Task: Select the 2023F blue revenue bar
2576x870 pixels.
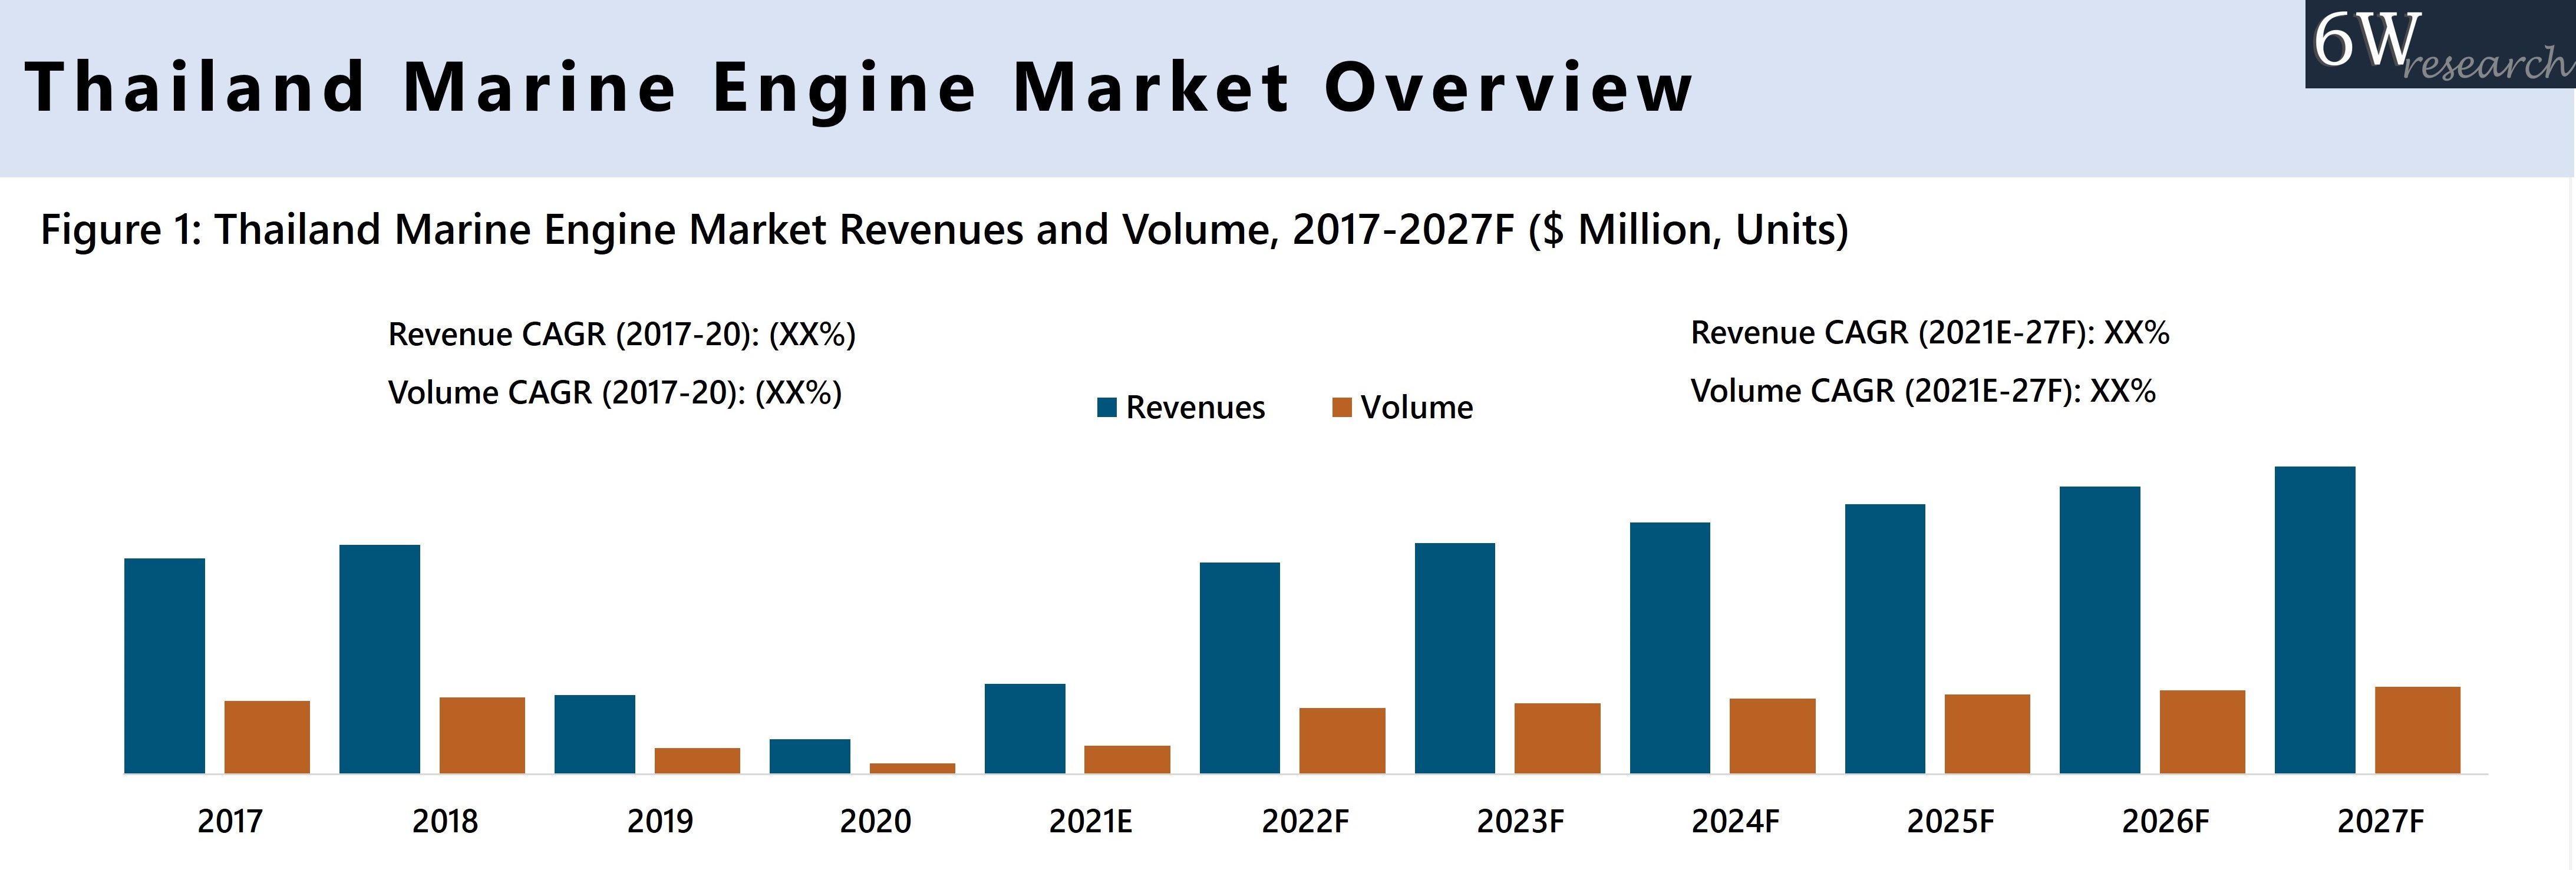Action: pyautogui.click(x=1455, y=658)
